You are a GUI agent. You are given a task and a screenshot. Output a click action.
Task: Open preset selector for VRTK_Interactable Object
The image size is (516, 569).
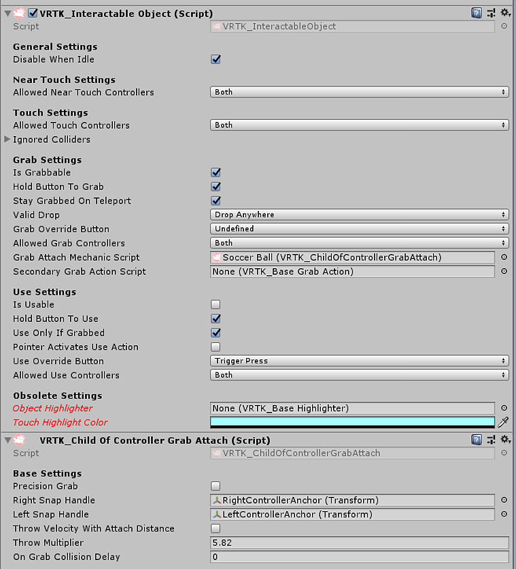pos(491,14)
